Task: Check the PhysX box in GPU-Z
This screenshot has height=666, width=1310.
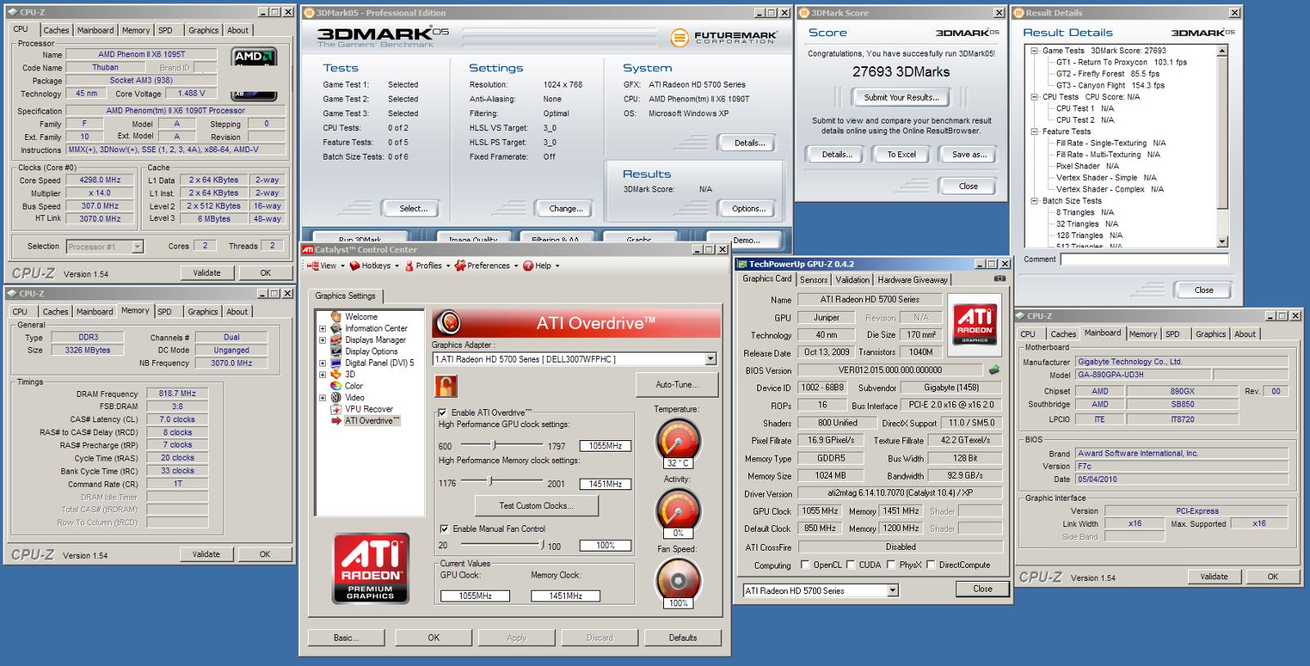Action: [x=891, y=565]
